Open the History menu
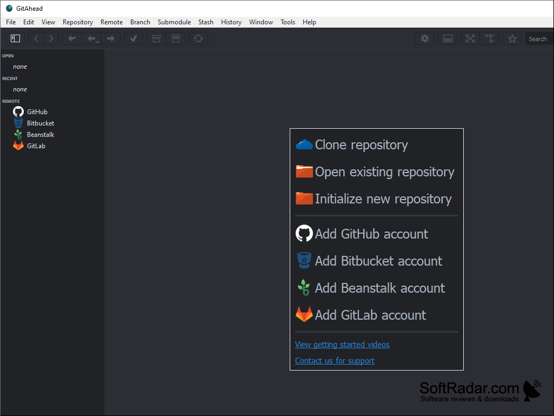The height and width of the screenshot is (416, 554). coord(231,22)
